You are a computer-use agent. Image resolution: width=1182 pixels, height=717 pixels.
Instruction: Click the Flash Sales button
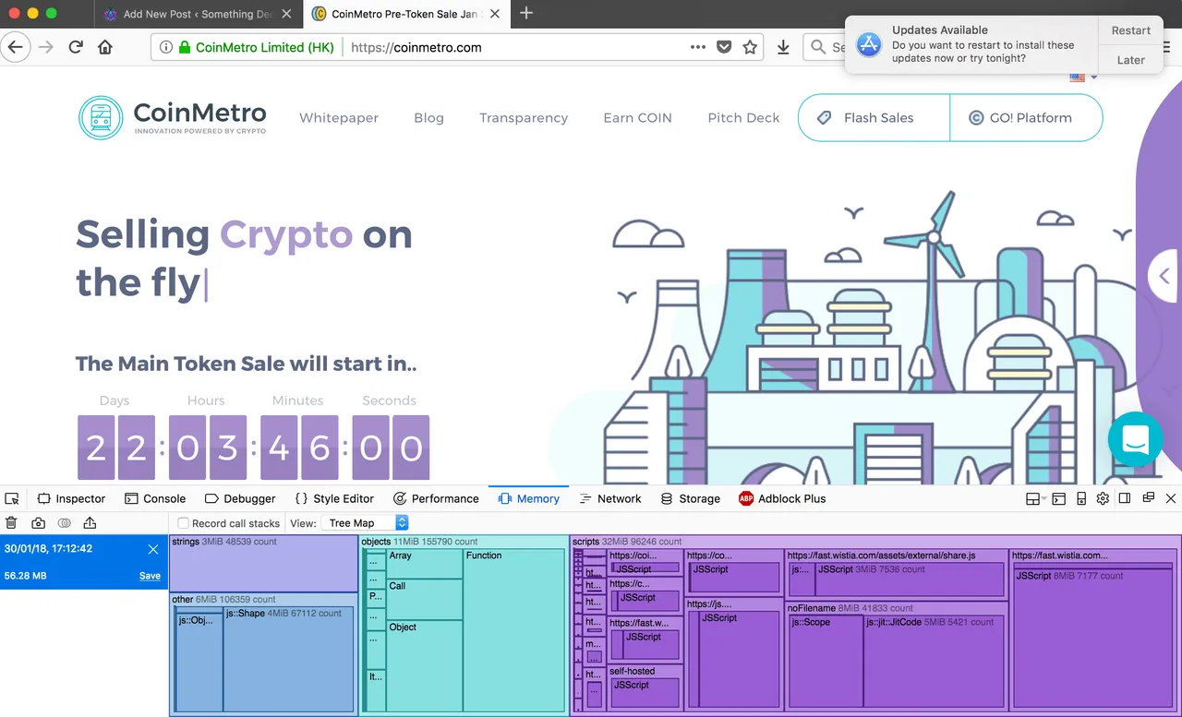click(874, 118)
